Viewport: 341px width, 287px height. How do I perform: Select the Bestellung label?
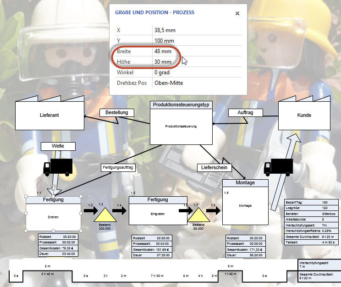click(117, 112)
